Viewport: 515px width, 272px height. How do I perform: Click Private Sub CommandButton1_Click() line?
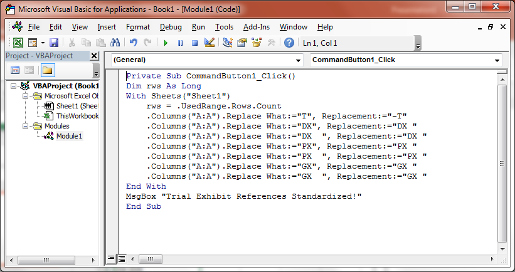point(211,76)
